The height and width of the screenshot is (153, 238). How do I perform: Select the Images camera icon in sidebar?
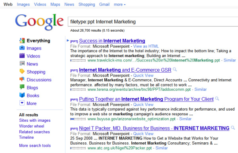pos(22,48)
